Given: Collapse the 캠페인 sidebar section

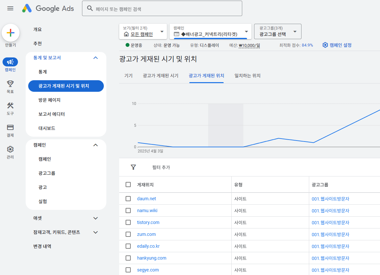Looking at the screenshot, I should (95, 145).
